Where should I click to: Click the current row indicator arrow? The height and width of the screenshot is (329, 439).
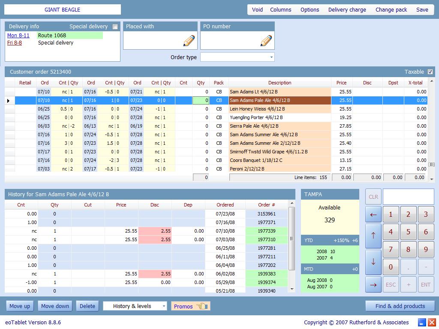pyautogui.click(x=9, y=100)
